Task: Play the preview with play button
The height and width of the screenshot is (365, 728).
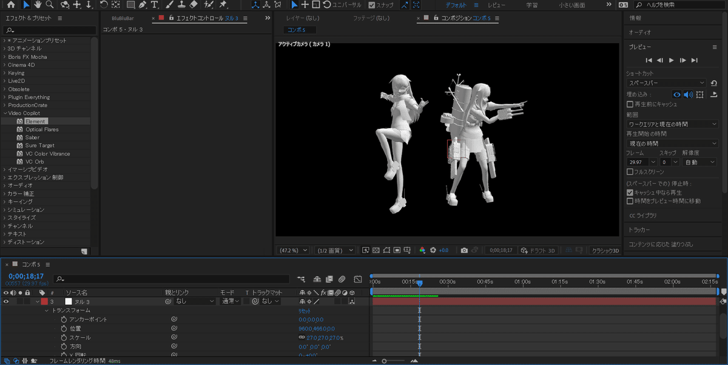Action: pyautogui.click(x=672, y=60)
